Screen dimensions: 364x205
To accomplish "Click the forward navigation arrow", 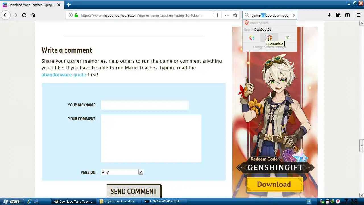I will [x=15, y=15].
